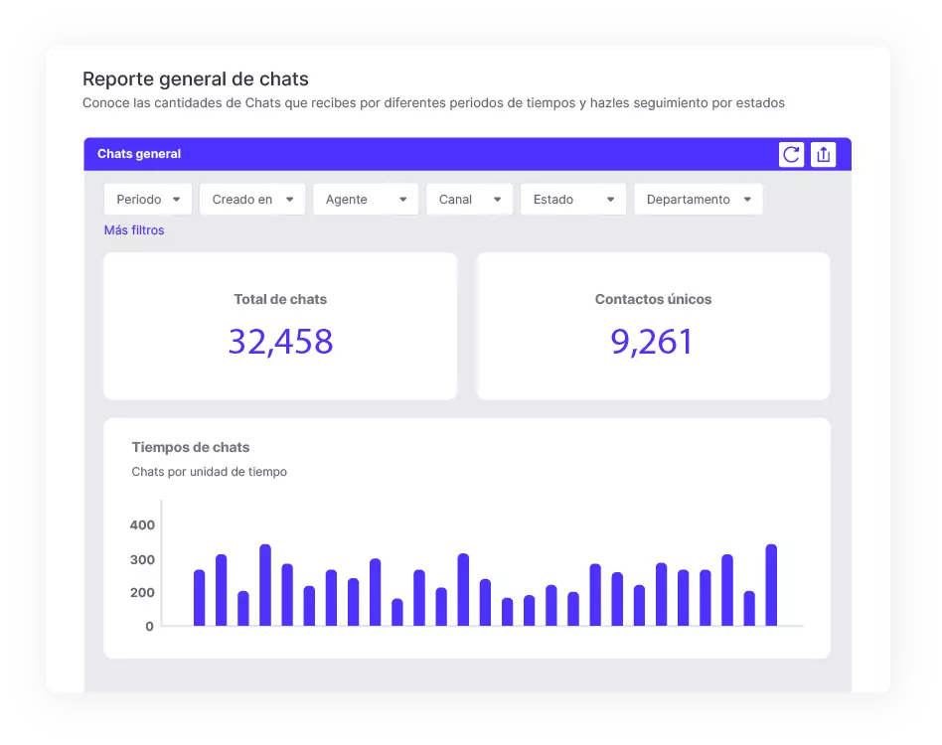Click the 200 label on chart axis
942x745 pixels.
click(x=142, y=593)
